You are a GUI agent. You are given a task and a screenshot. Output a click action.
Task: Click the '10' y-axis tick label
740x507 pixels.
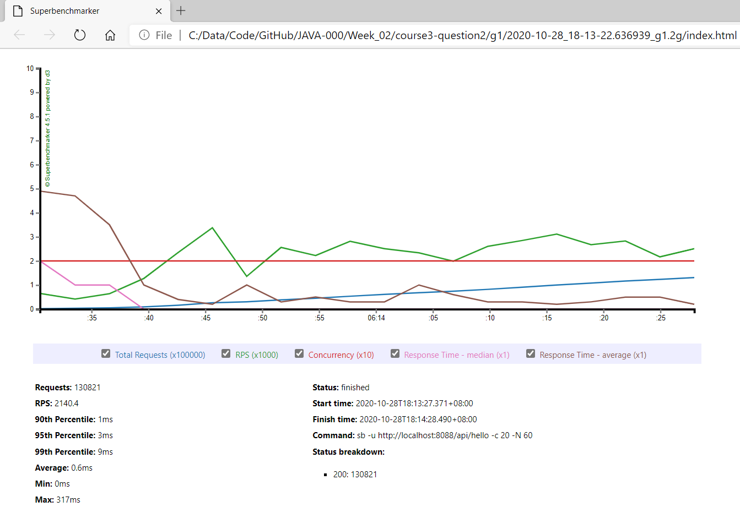(x=30, y=69)
